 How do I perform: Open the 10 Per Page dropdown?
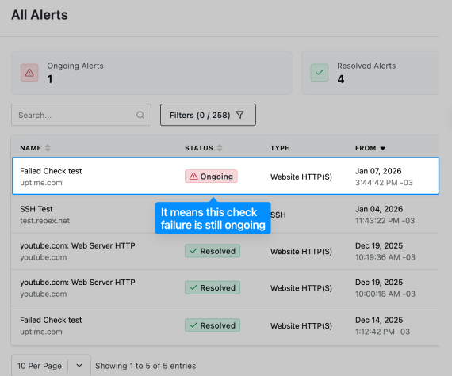[x=51, y=366]
